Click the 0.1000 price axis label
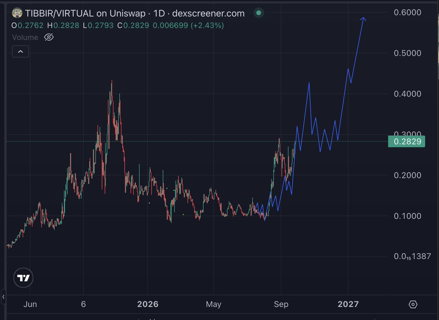The width and height of the screenshot is (439, 320). (408, 216)
